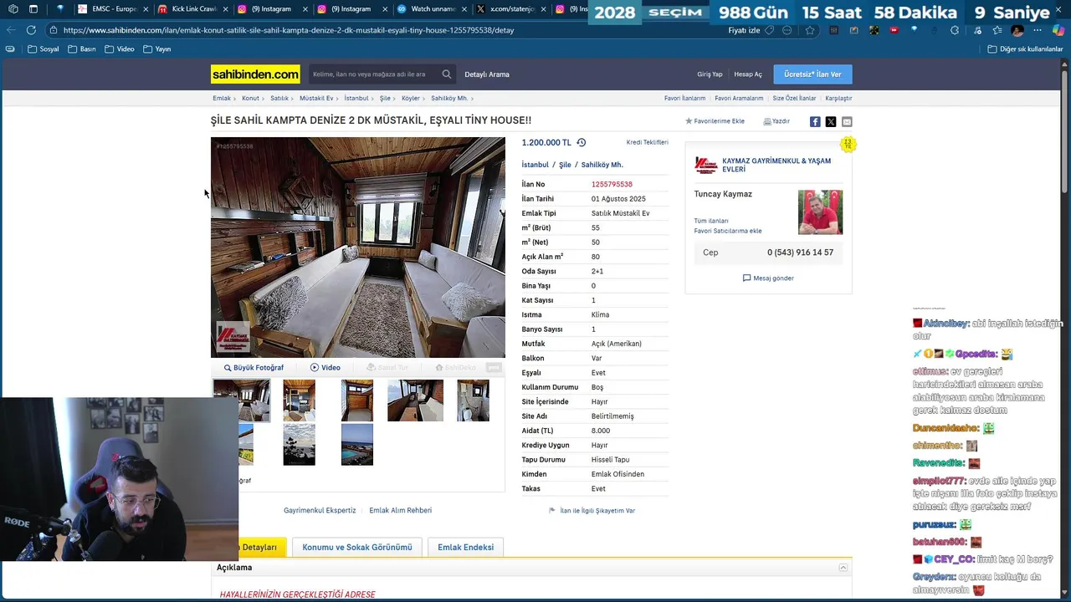Switch to the Kick Link Crawl tab
This screenshot has height=602, width=1071.
click(192, 9)
